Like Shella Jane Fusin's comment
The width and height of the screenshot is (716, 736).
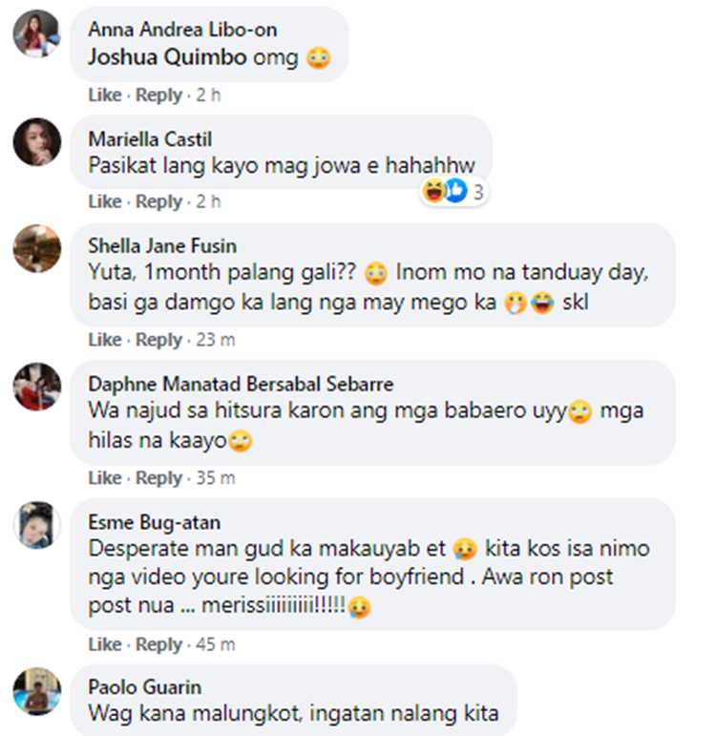[105, 341]
